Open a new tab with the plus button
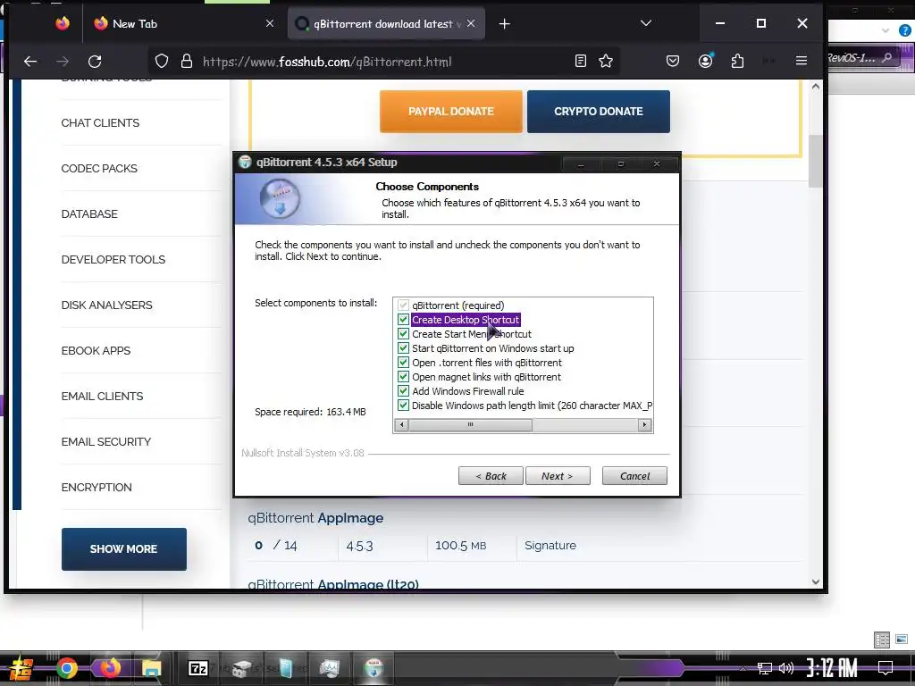Image resolution: width=915 pixels, height=686 pixels. (x=505, y=24)
